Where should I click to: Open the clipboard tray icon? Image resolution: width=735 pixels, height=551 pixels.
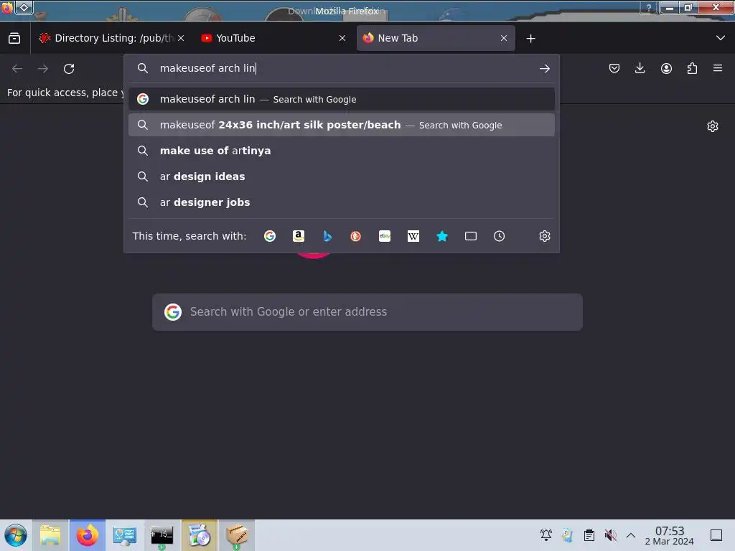point(589,535)
